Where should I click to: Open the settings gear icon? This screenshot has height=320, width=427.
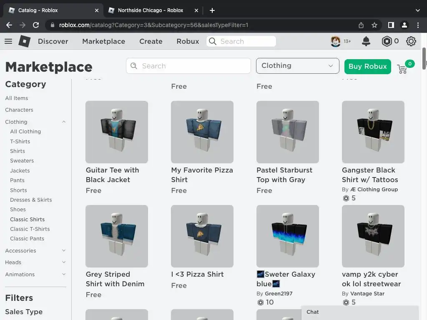[x=411, y=41]
